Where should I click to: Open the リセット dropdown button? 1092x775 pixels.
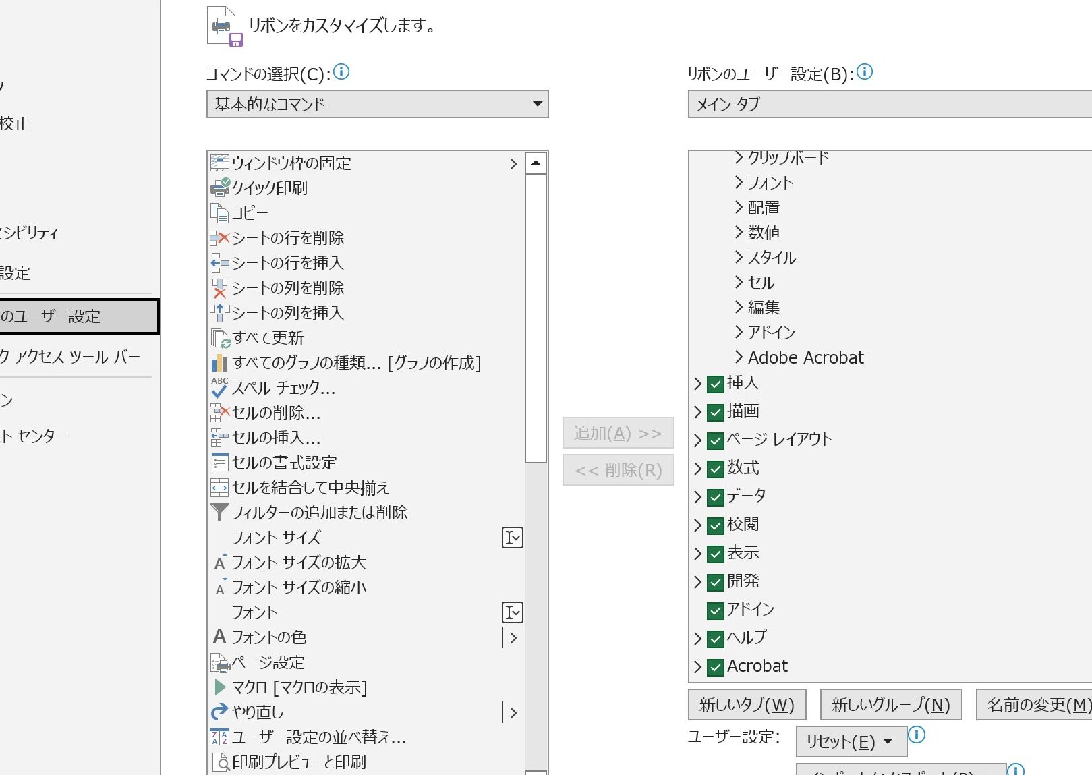851,741
